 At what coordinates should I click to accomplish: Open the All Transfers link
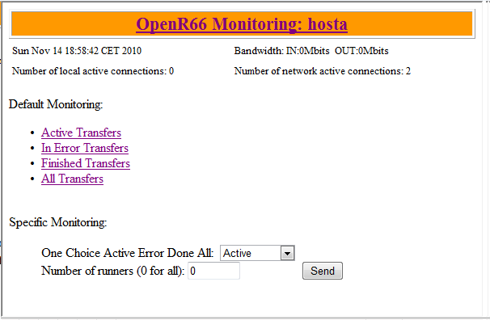(x=72, y=179)
